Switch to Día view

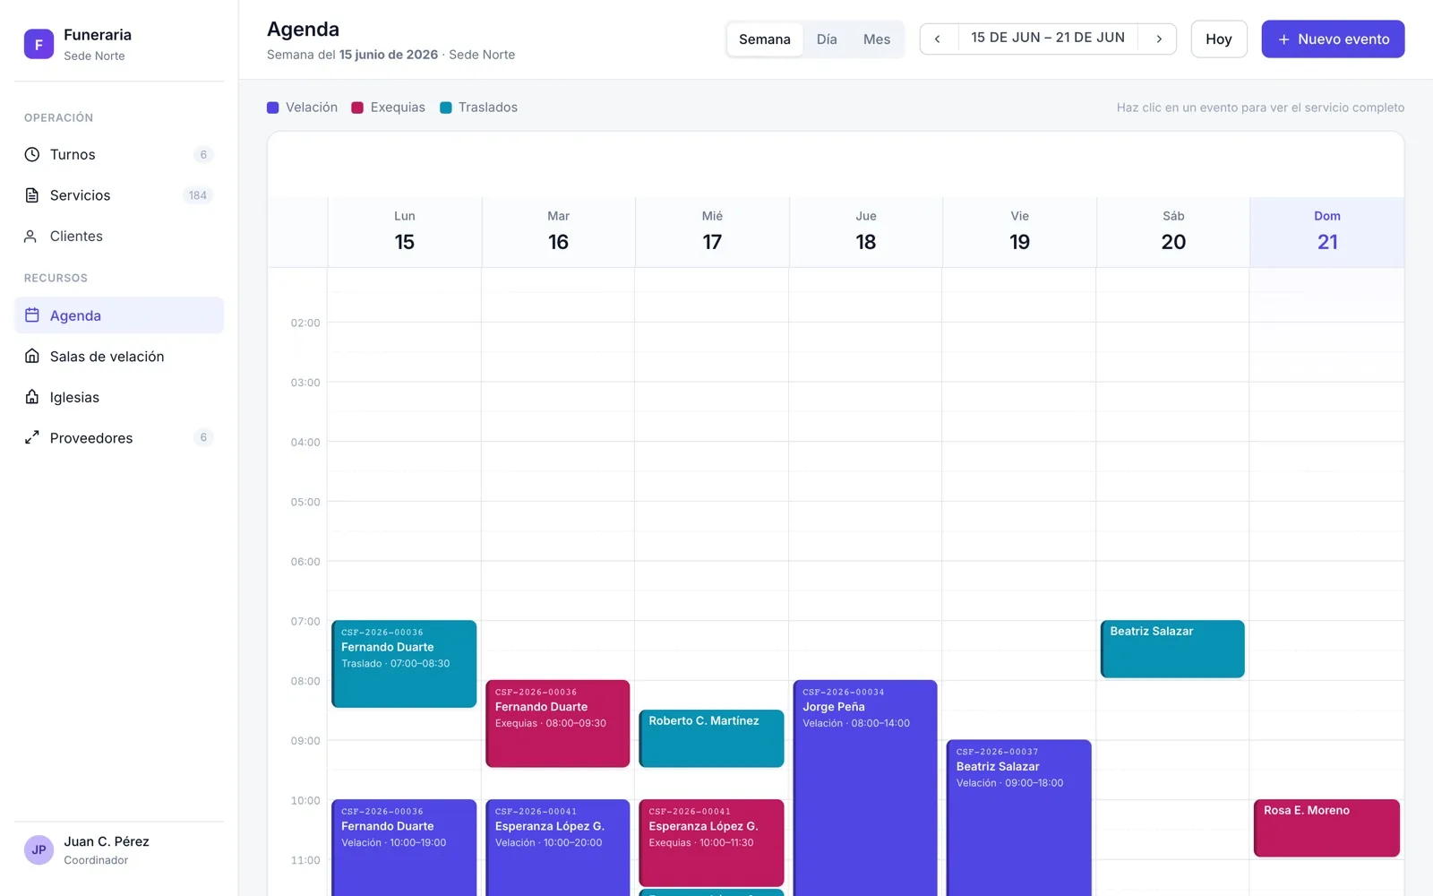[827, 39]
